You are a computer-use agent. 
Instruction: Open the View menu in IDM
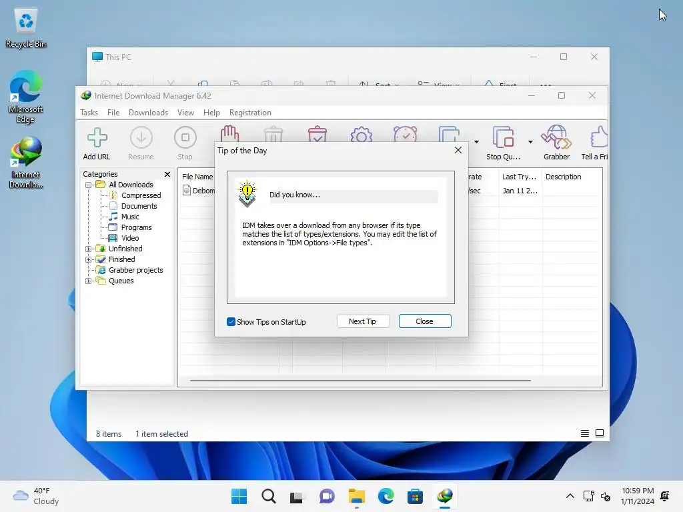coord(185,113)
